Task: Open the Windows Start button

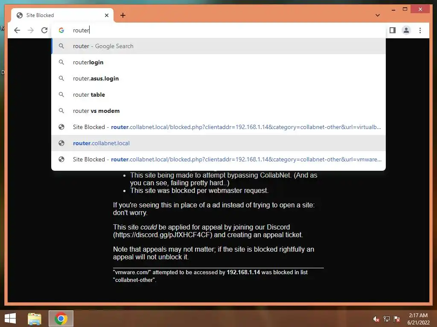Action: coord(10,318)
